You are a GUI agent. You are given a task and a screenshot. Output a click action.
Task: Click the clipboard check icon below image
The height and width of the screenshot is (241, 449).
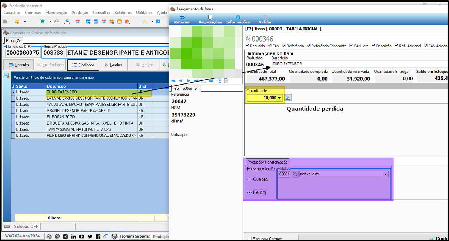tap(226, 80)
